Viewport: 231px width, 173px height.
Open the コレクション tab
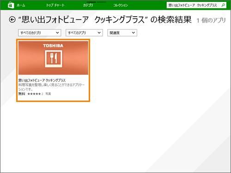coord(121,5)
